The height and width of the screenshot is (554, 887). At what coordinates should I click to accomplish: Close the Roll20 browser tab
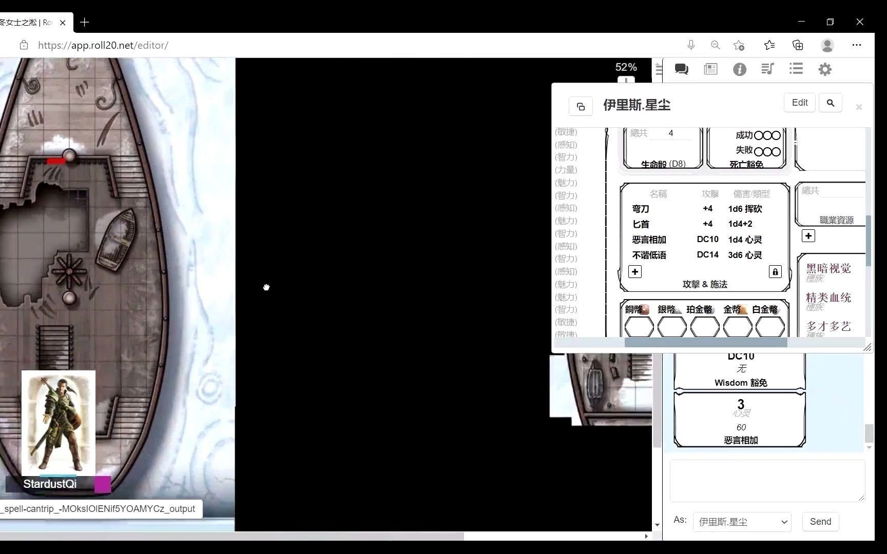pyautogui.click(x=63, y=23)
